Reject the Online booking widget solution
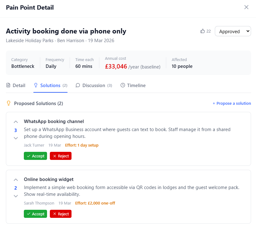Screen dimensions: 256x229 61,214
